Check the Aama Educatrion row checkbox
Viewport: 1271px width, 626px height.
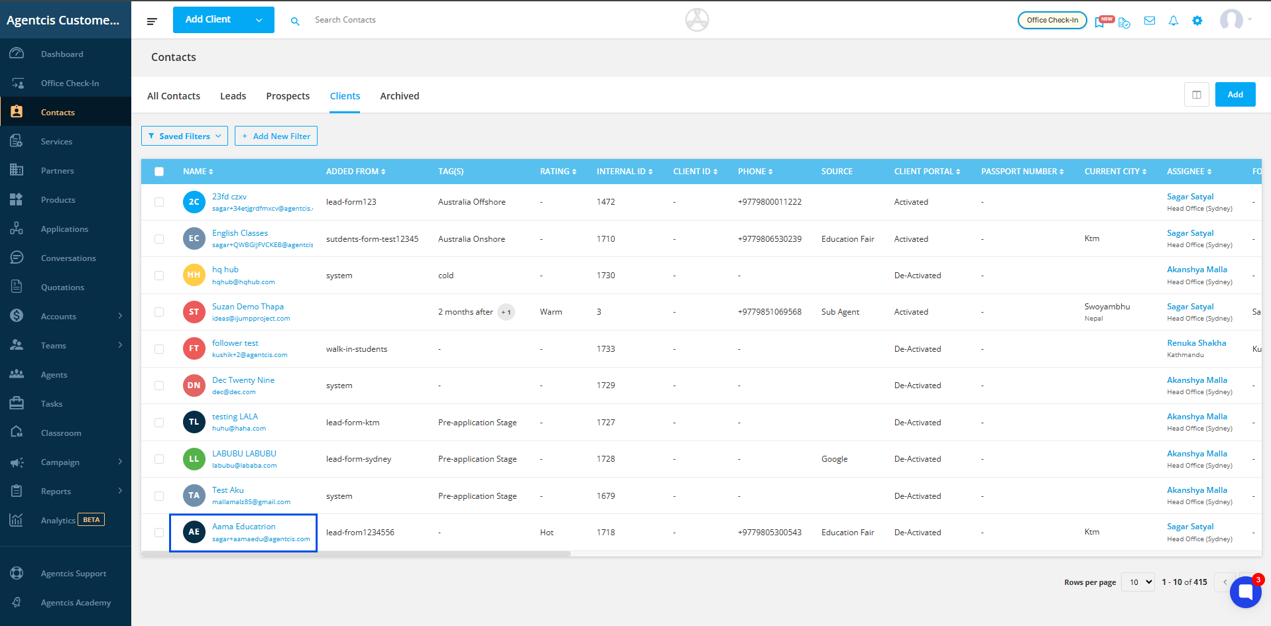[x=159, y=533]
